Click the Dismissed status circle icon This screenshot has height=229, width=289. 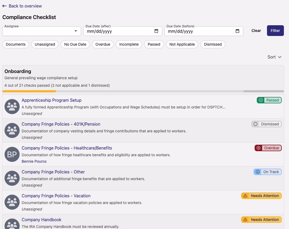coord(255,124)
